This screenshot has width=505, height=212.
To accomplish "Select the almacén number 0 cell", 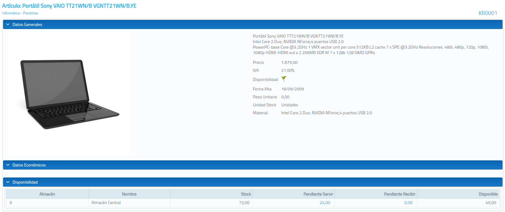I will point(47,203).
